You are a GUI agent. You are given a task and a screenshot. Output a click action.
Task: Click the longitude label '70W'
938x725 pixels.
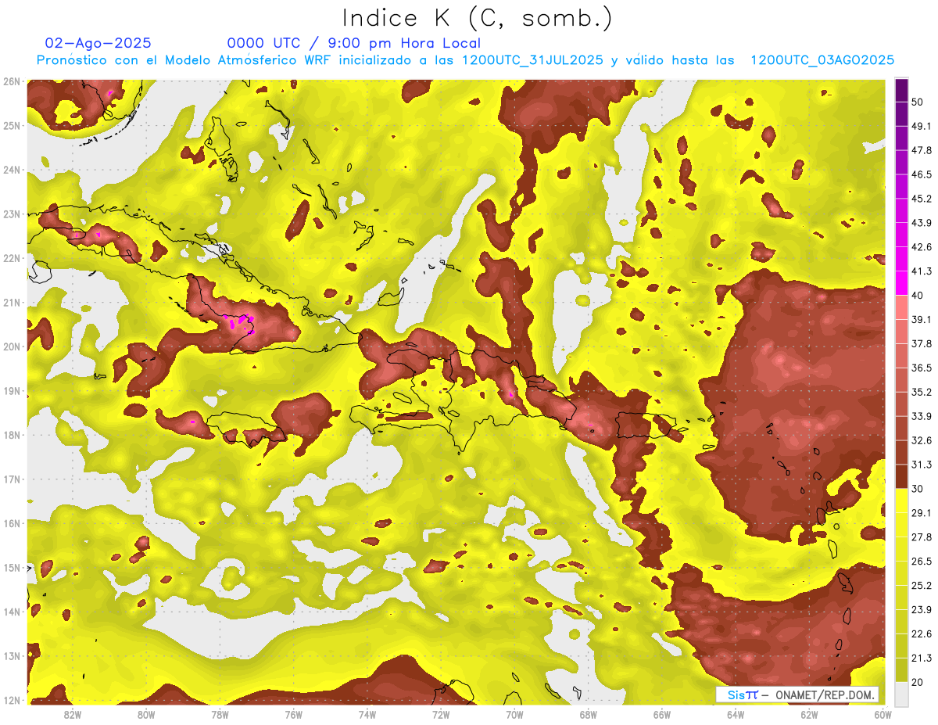pos(514,715)
